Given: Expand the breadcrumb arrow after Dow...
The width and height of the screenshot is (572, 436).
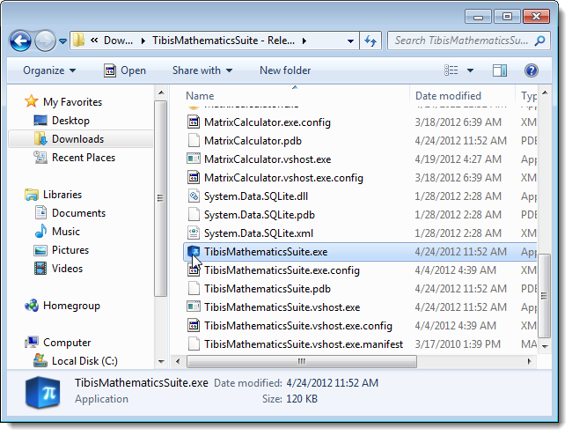Looking at the screenshot, I should click(143, 41).
